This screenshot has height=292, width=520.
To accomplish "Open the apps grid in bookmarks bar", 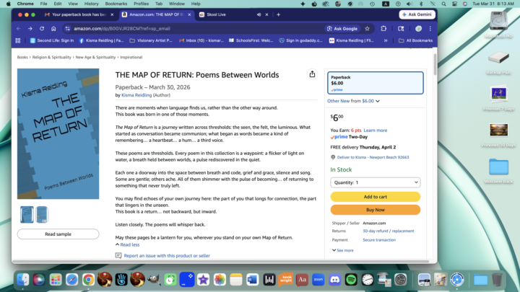I will (x=18, y=40).
